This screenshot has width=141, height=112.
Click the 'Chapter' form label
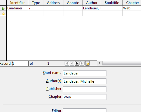[55, 97]
